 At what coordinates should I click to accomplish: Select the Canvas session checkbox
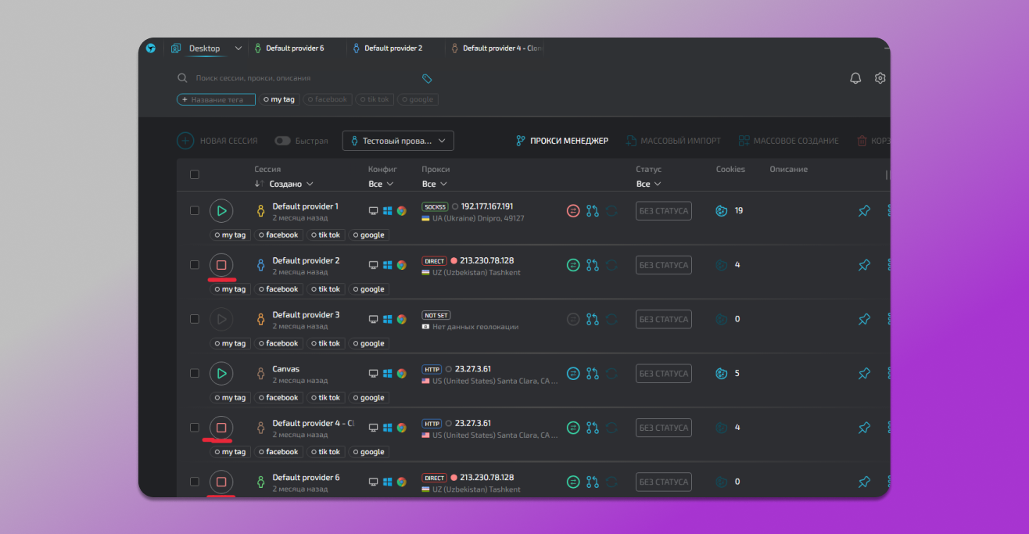tap(195, 373)
